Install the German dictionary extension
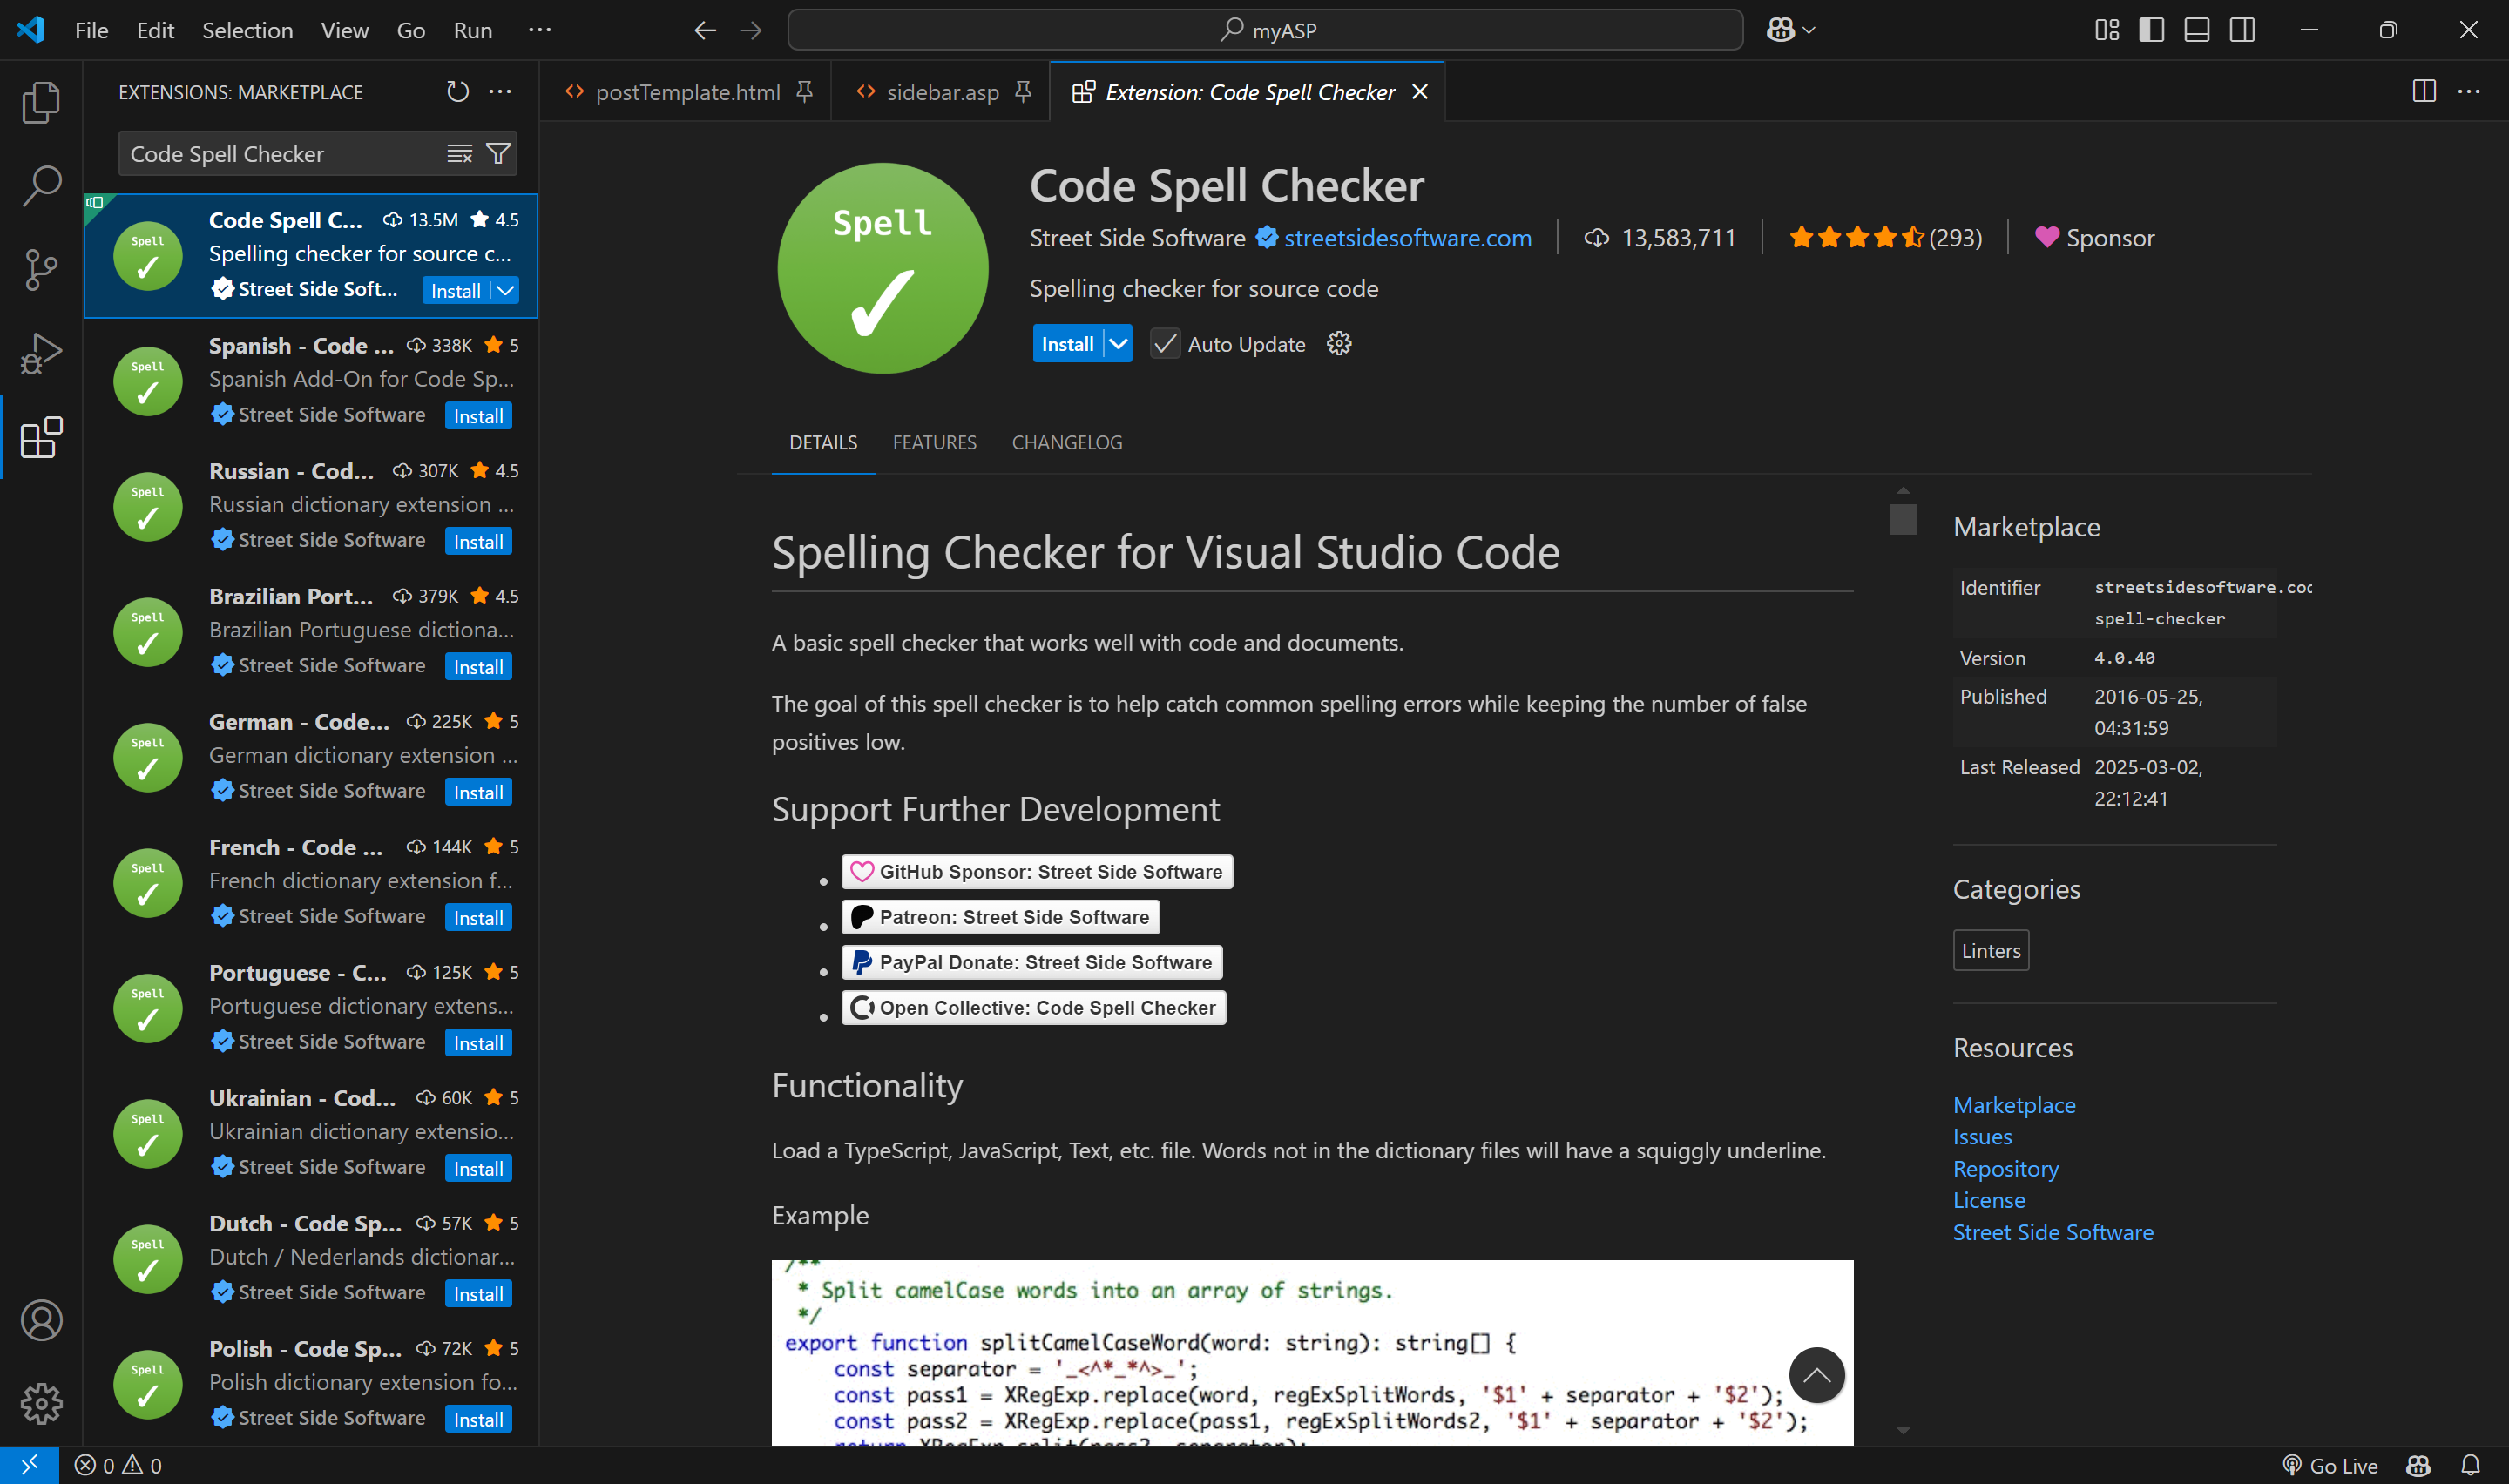2509x1484 pixels. (478, 792)
